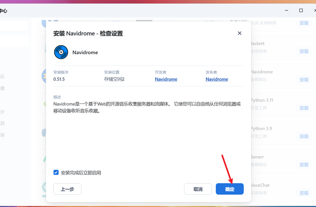The image size is (316, 207).
Task: Click the Python 3.11 app name
Action: coord(262,100)
